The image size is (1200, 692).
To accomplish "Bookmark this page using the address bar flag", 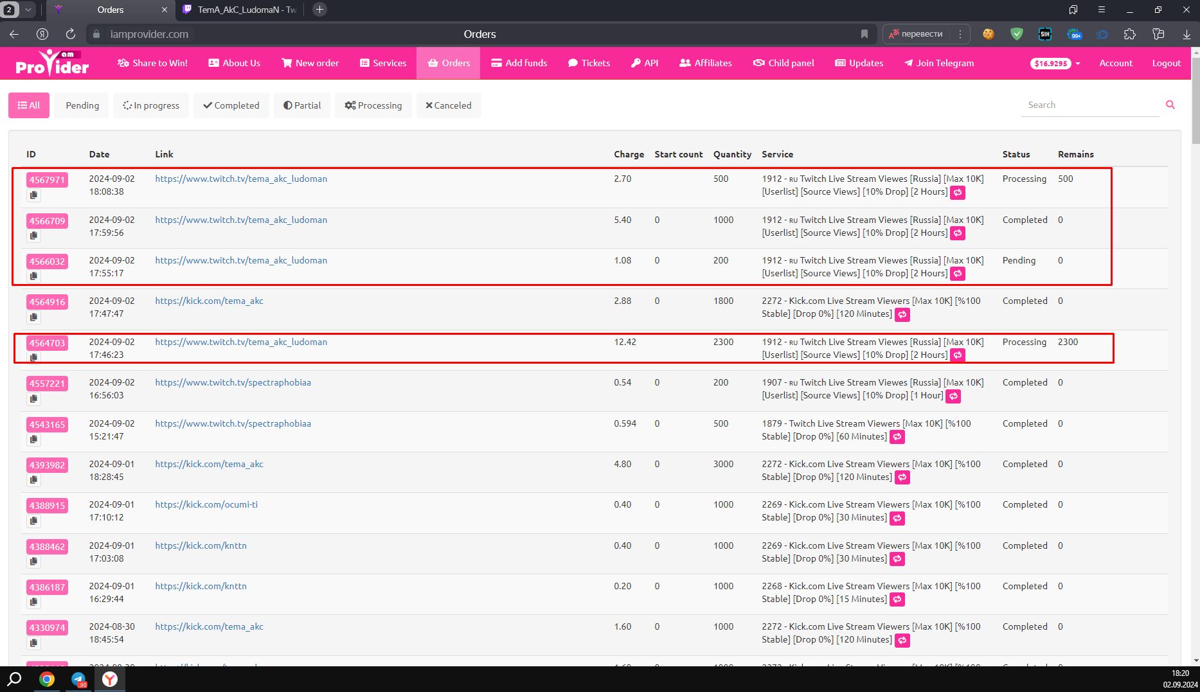I will pyautogui.click(x=864, y=34).
